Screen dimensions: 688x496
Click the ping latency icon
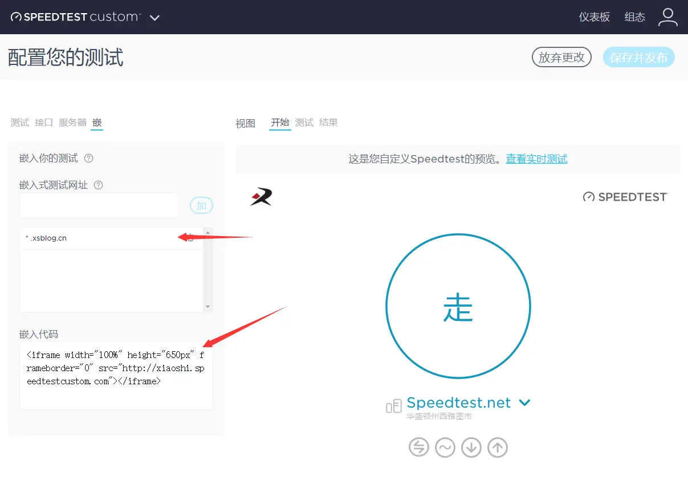click(419, 447)
